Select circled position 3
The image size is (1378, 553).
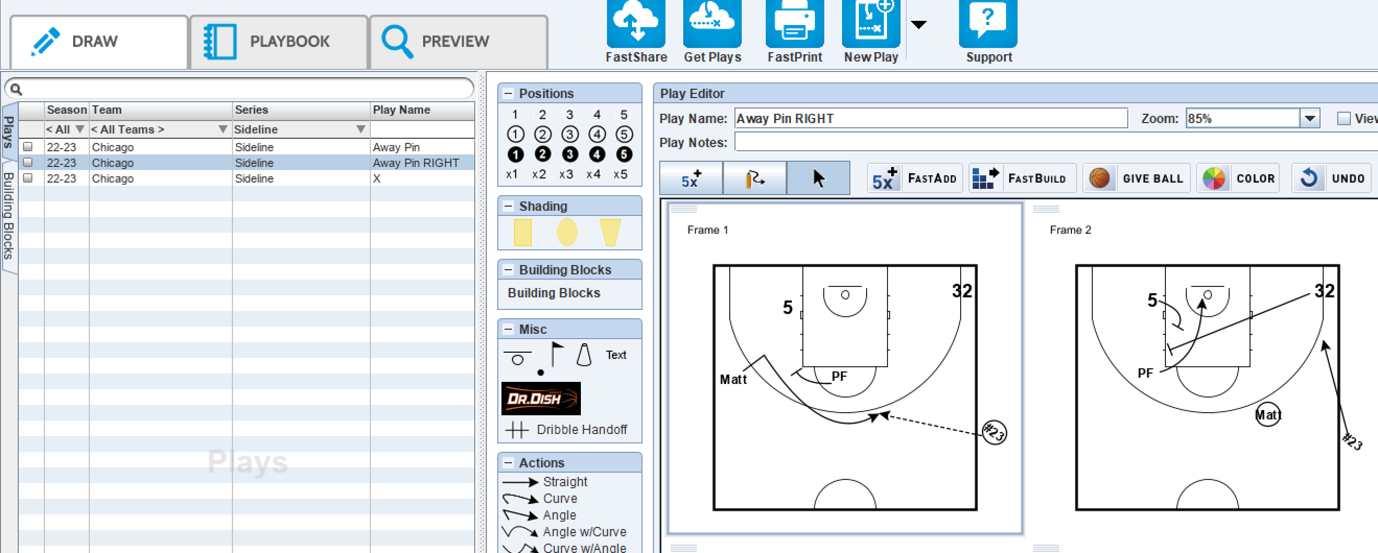[x=570, y=134]
